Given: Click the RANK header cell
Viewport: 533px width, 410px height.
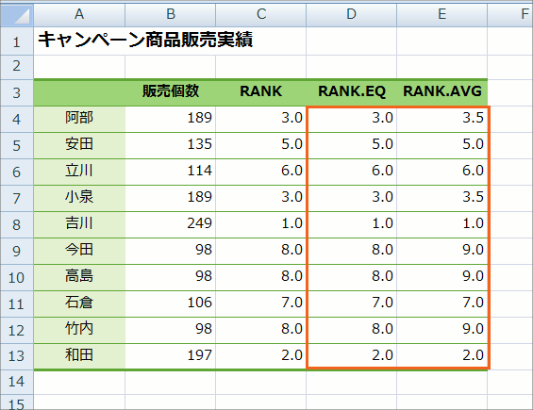Looking at the screenshot, I should point(260,91).
